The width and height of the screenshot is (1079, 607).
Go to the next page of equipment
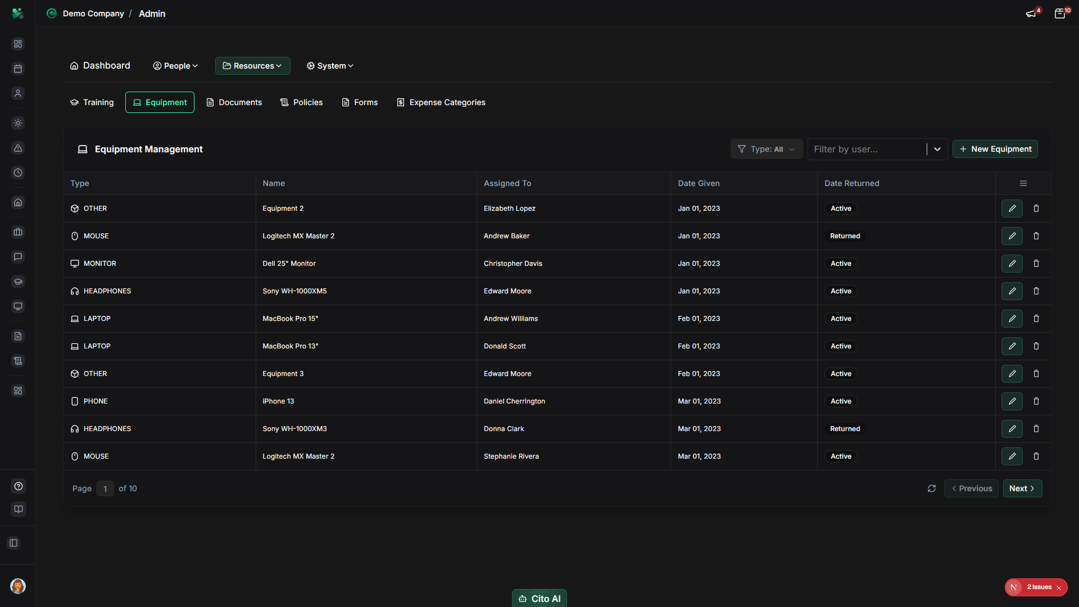1022,488
